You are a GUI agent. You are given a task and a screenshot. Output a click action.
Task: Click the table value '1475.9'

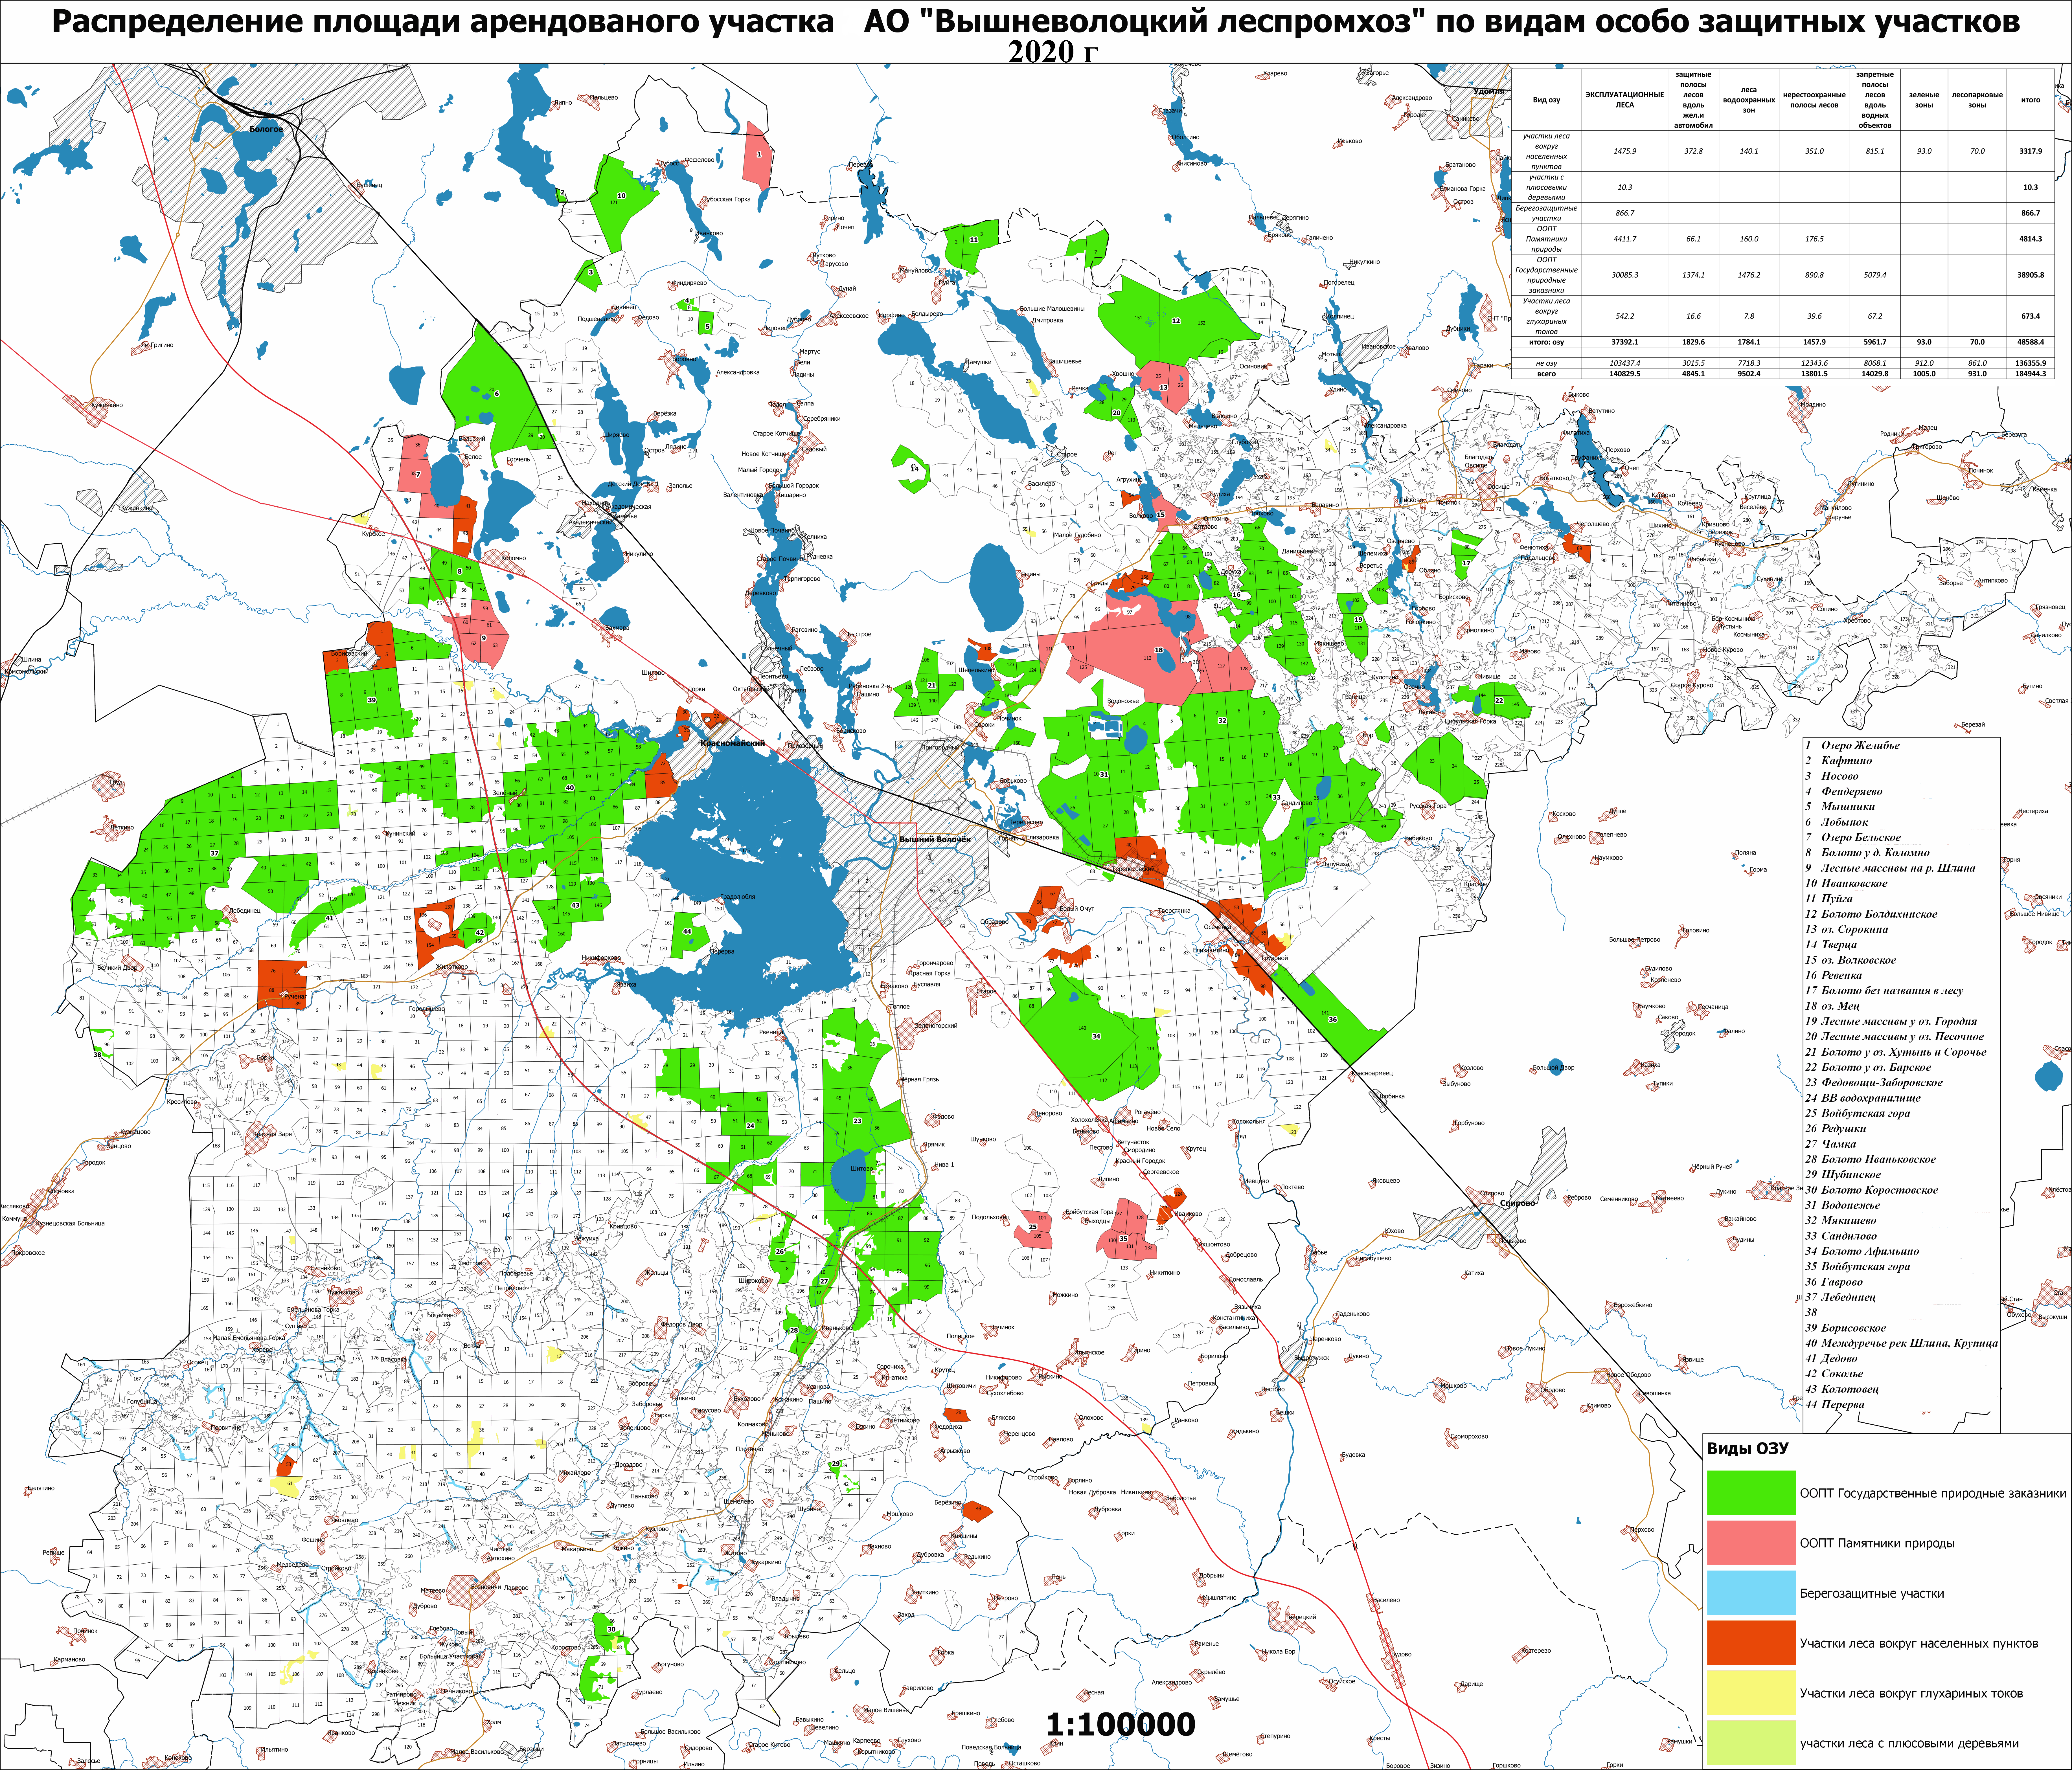point(1625,151)
